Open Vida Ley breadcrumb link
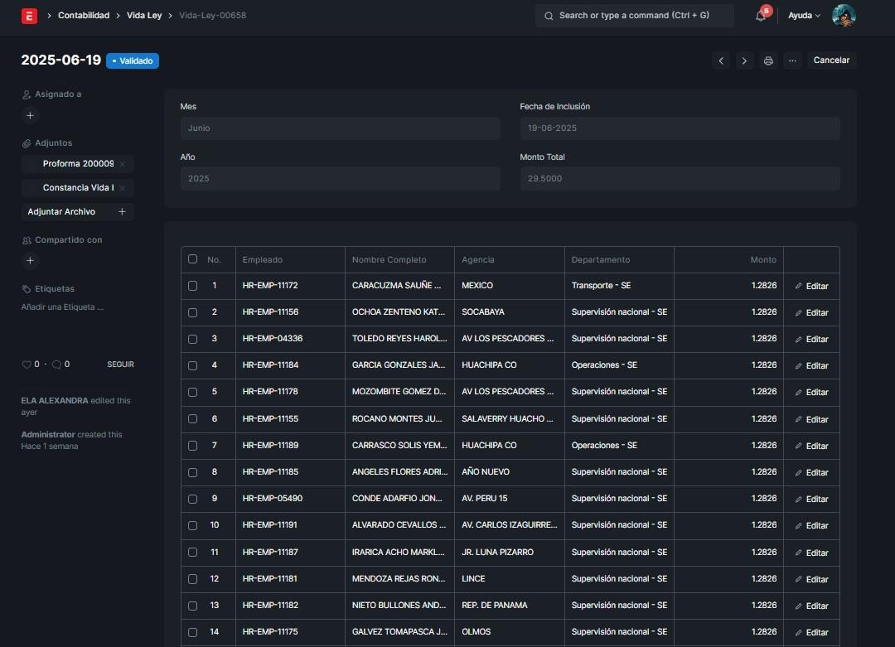The width and height of the screenshot is (895, 647). tap(144, 16)
